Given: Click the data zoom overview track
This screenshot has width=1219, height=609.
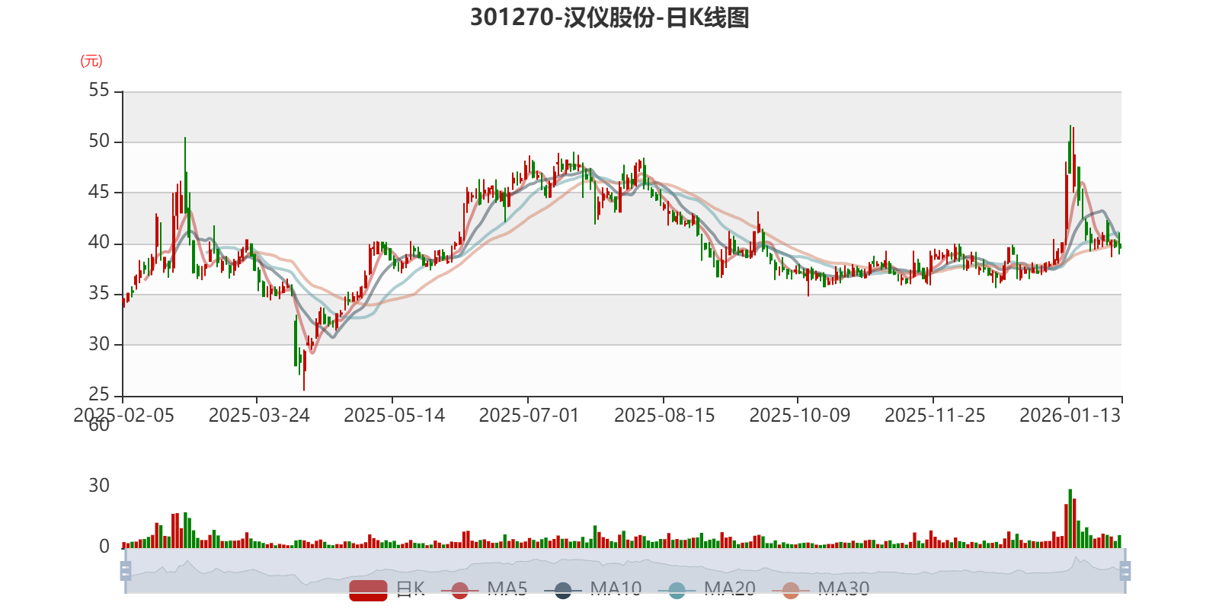Looking at the screenshot, I should [x=625, y=570].
